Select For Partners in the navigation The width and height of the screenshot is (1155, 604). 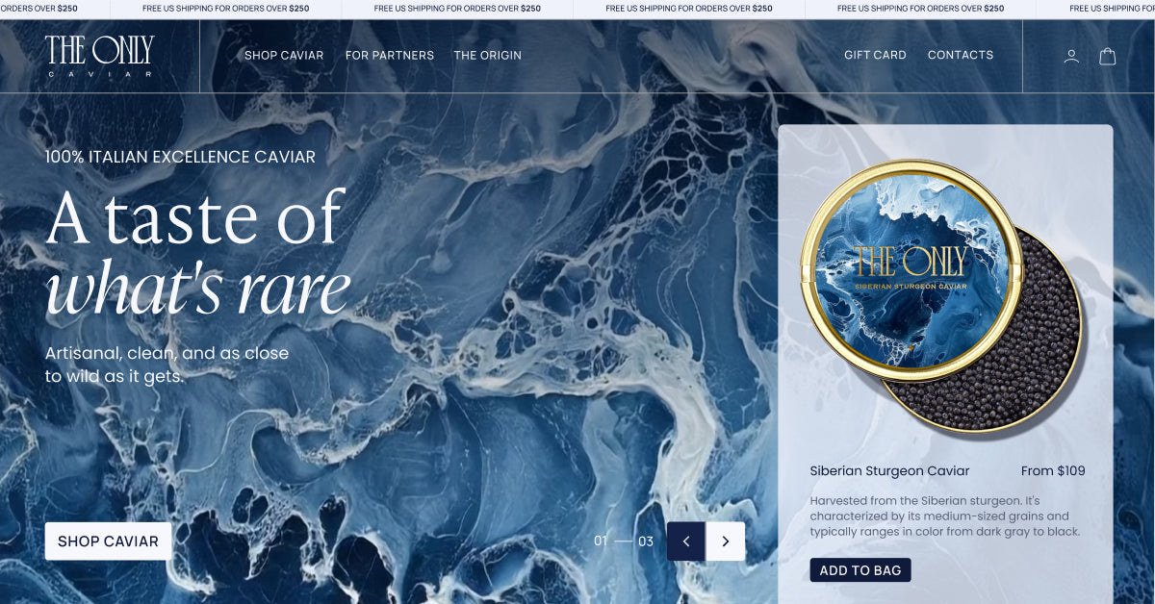390,56
